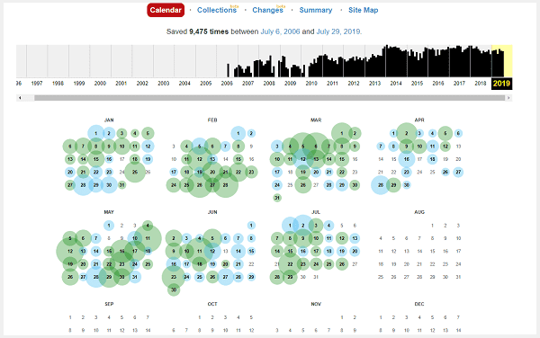Screen dimensions: 540x338
Task: Open the Calendar tab
Action: [166, 10]
